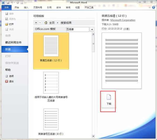Select 保存并发送 in the backstage menu

[x=12, y=63]
